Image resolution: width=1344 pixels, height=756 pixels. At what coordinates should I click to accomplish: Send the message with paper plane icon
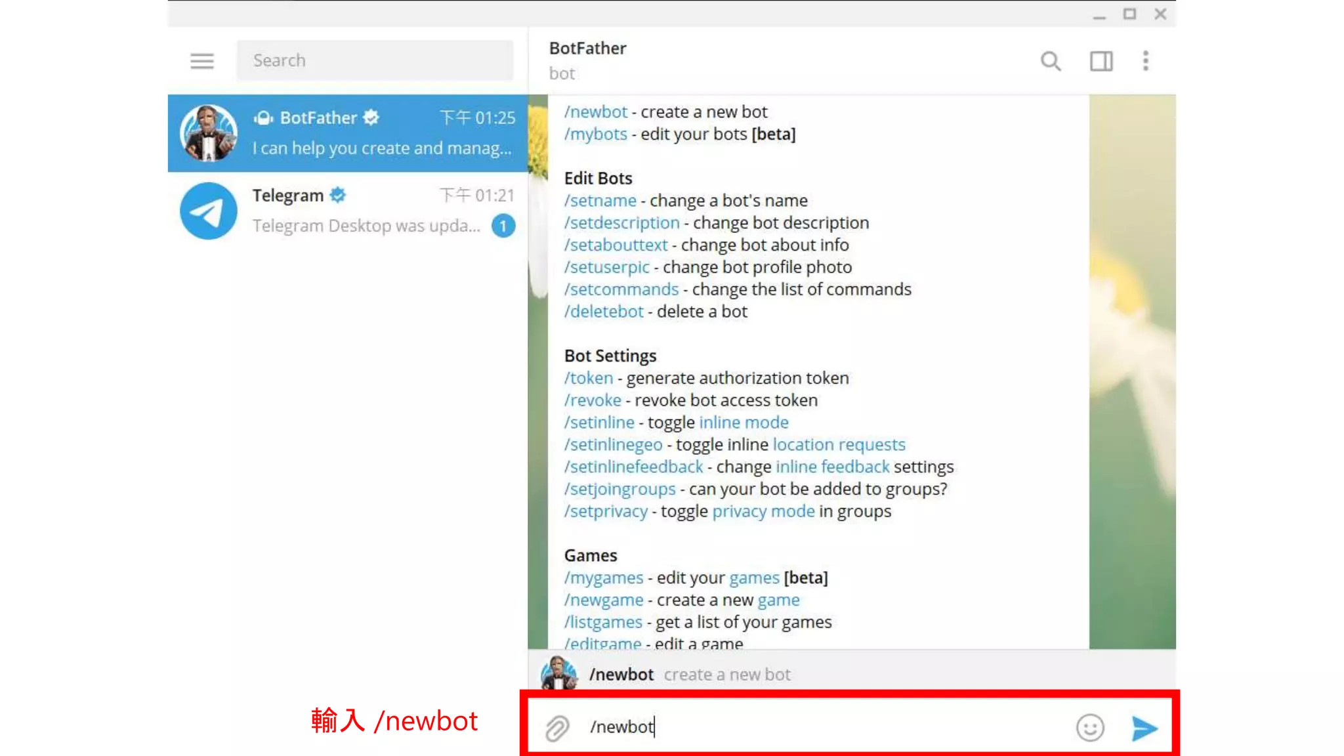point(1144,728)
